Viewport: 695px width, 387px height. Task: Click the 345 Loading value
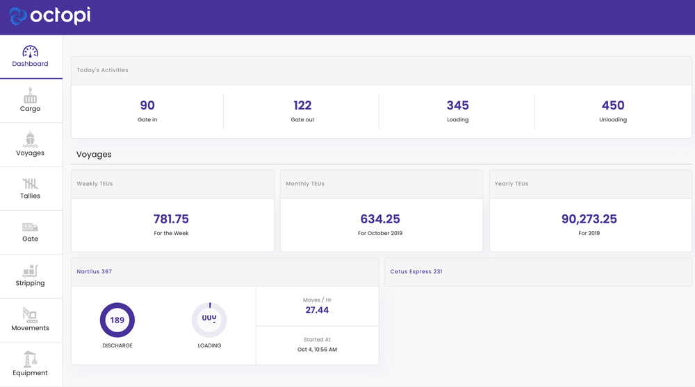click(x=458, y=105)
